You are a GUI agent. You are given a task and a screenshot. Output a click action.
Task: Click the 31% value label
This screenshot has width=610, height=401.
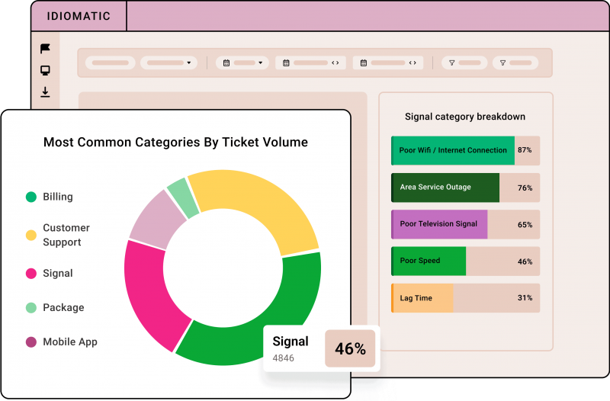click(525, 298)
